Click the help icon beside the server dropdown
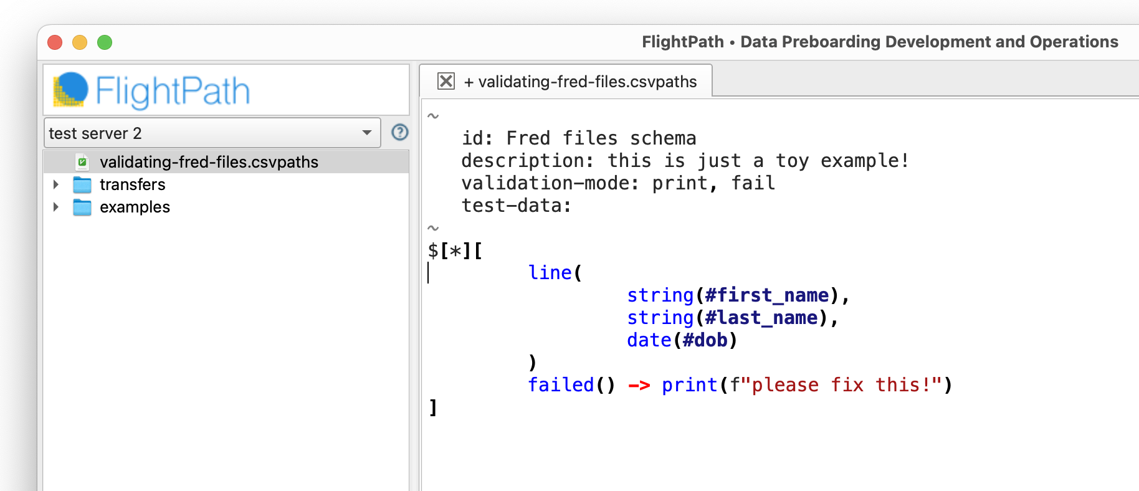The image size is (1139, 491). tap(399, 132)
